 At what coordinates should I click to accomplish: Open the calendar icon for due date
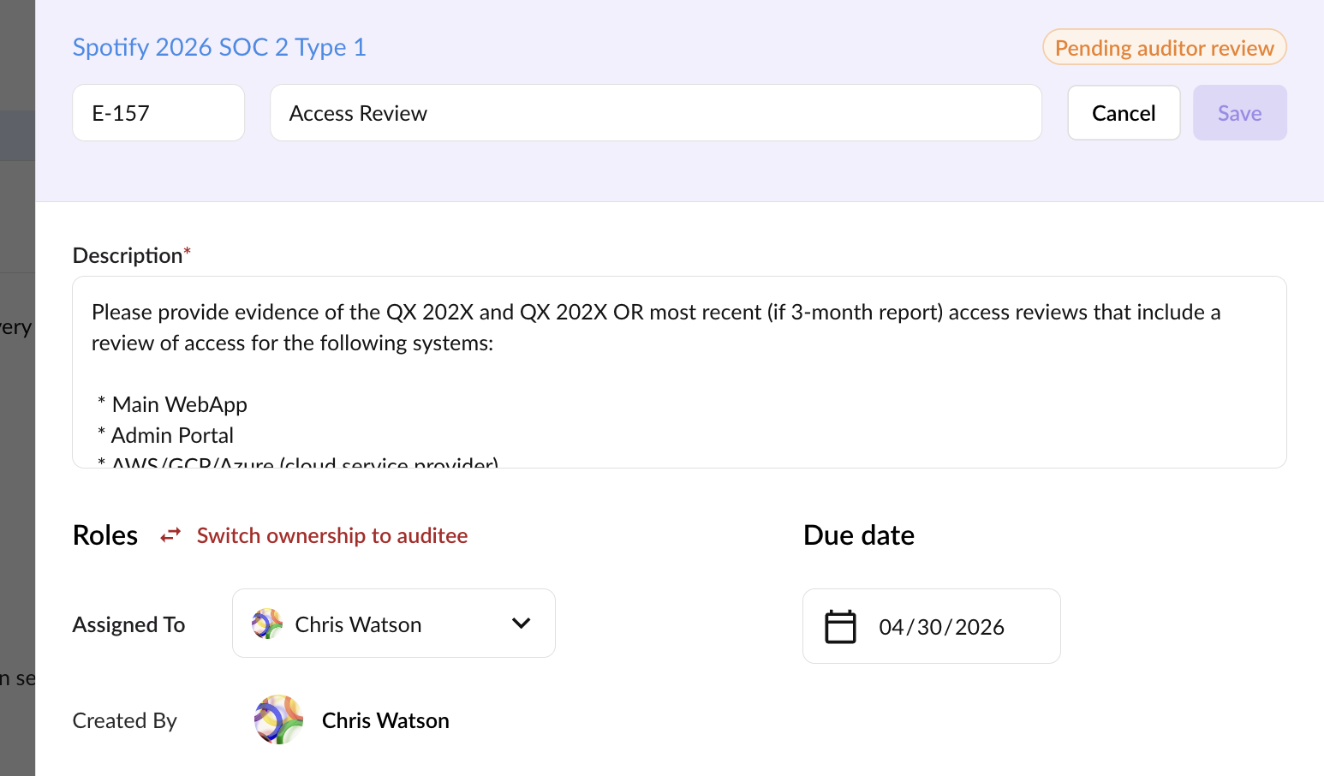tap(840, 627)
